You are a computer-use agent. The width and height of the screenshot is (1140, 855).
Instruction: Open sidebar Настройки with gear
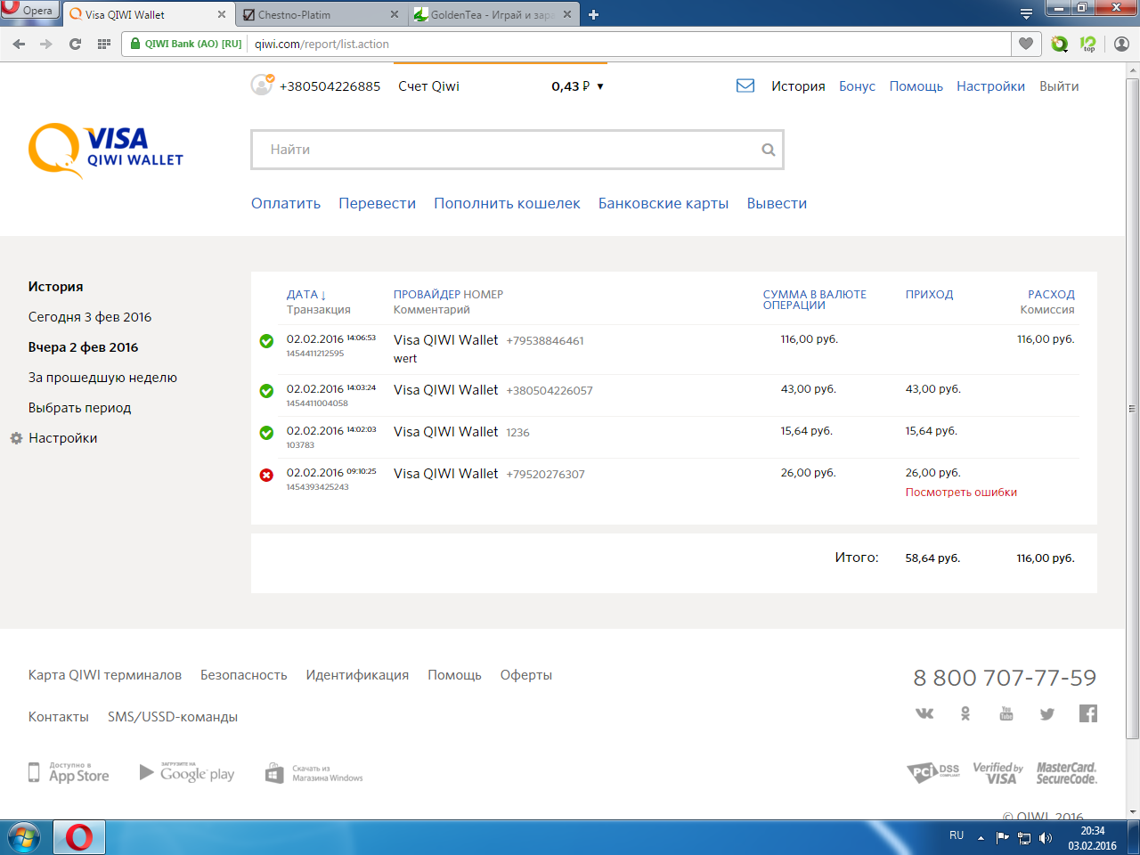[53, 438]
